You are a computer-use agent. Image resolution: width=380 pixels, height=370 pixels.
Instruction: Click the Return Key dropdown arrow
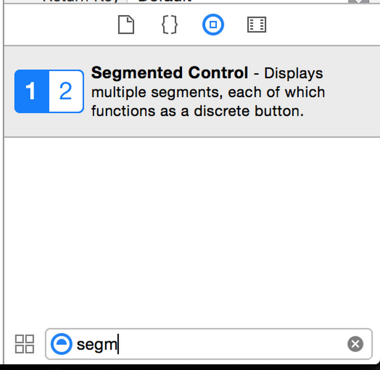359,2
